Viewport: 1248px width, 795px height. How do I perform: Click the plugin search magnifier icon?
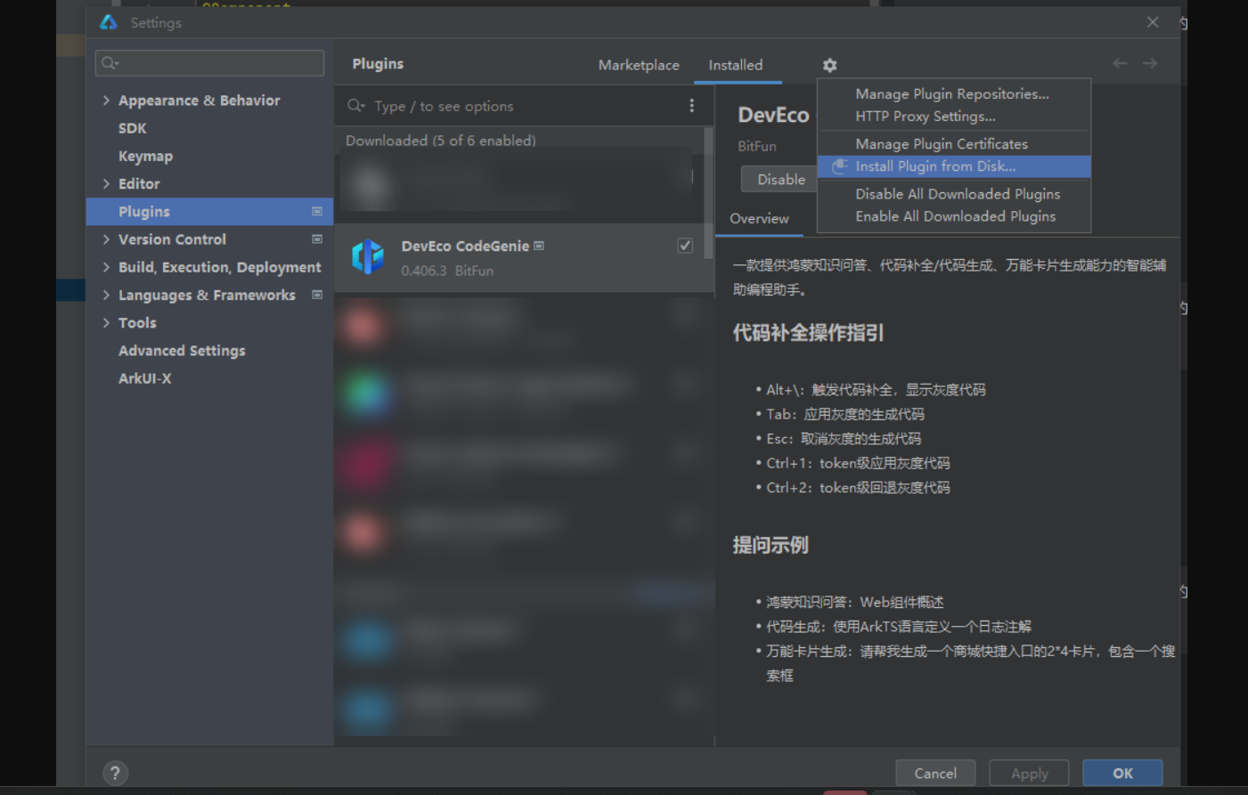(x=356, y=105)
